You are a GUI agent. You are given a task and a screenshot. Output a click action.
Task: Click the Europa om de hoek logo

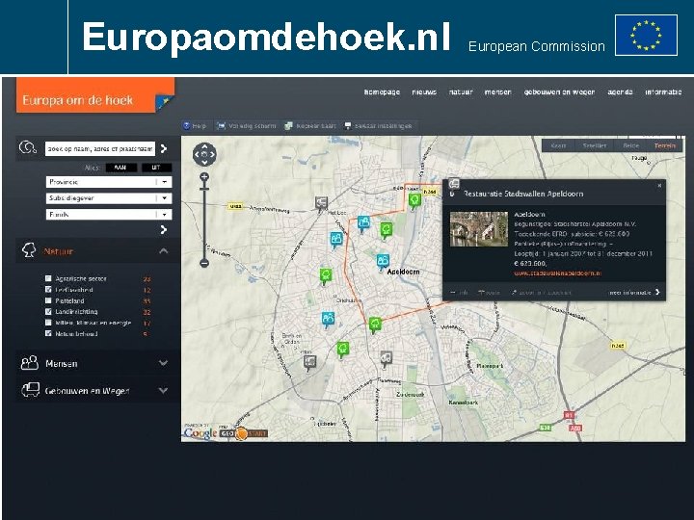pos(95,95)
